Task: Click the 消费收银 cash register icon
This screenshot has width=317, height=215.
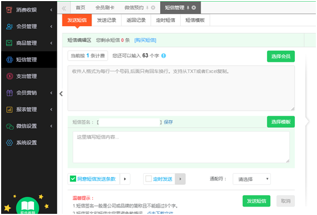Action: point(9,10)
